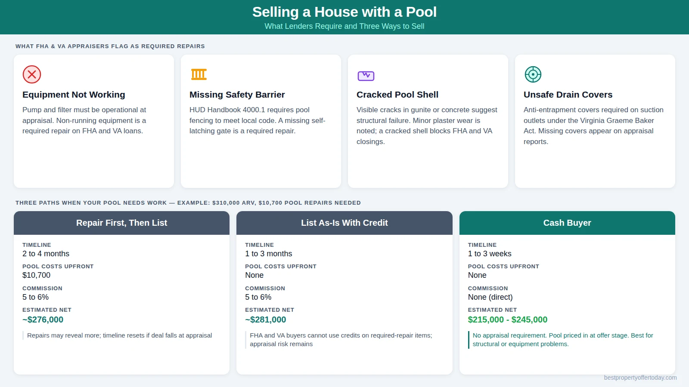Click the $215,000 - $245,000 estimated net value
Viewport: 689px width, 387px height.
(x=508, y=319)
